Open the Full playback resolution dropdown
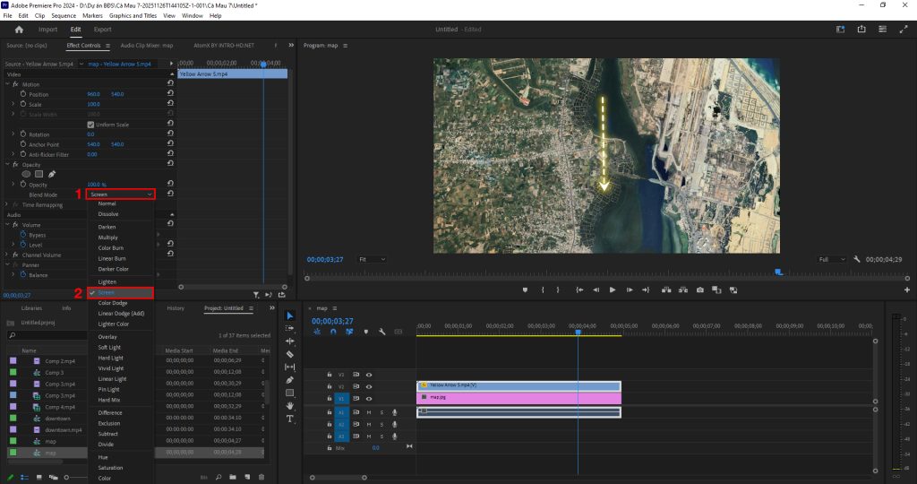The image size is (917, 484). click(x=832, y=259)
